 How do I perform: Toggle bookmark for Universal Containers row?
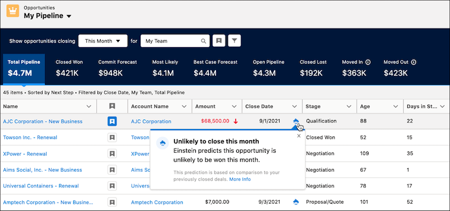coord(112,186)
